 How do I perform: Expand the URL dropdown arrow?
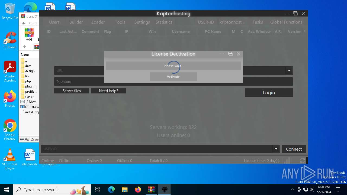pos(289,71)
